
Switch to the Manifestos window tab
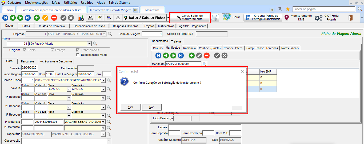click(152, 10)
